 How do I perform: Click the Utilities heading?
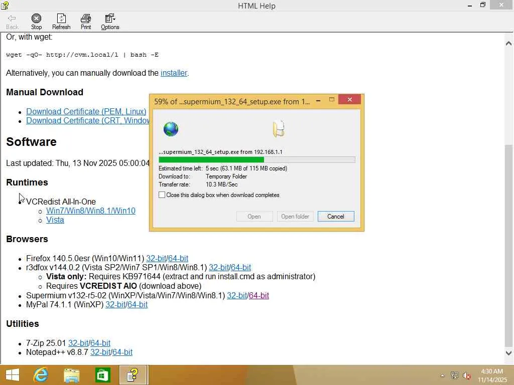23,323
